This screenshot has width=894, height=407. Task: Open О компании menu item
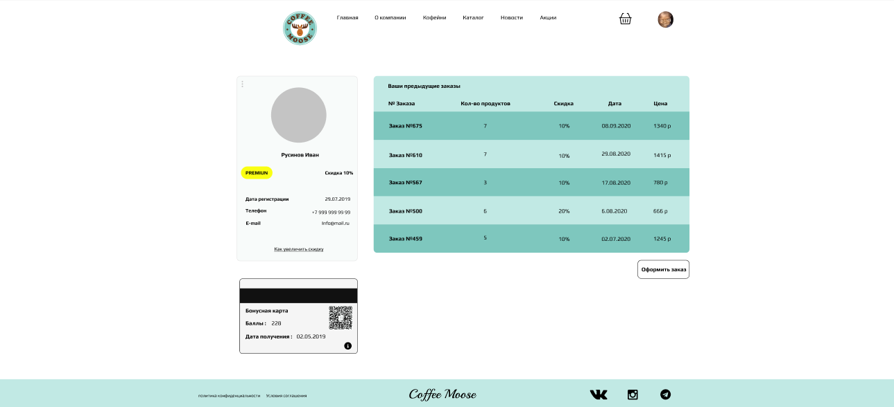click(x=390, y=17)
